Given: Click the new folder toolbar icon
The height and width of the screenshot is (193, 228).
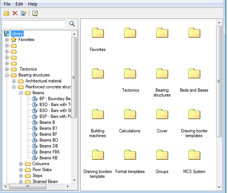Looking at the screenshot, I should point(7,13).
